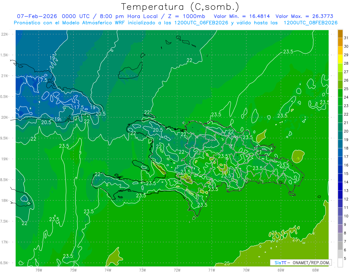Click the 74W longitude axis label
This screenshot has height=274, width=354.
[108, 270]
